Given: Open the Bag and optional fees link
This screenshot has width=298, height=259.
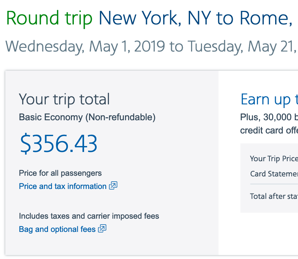Looking at the screenshot, I should pos(57,229).
